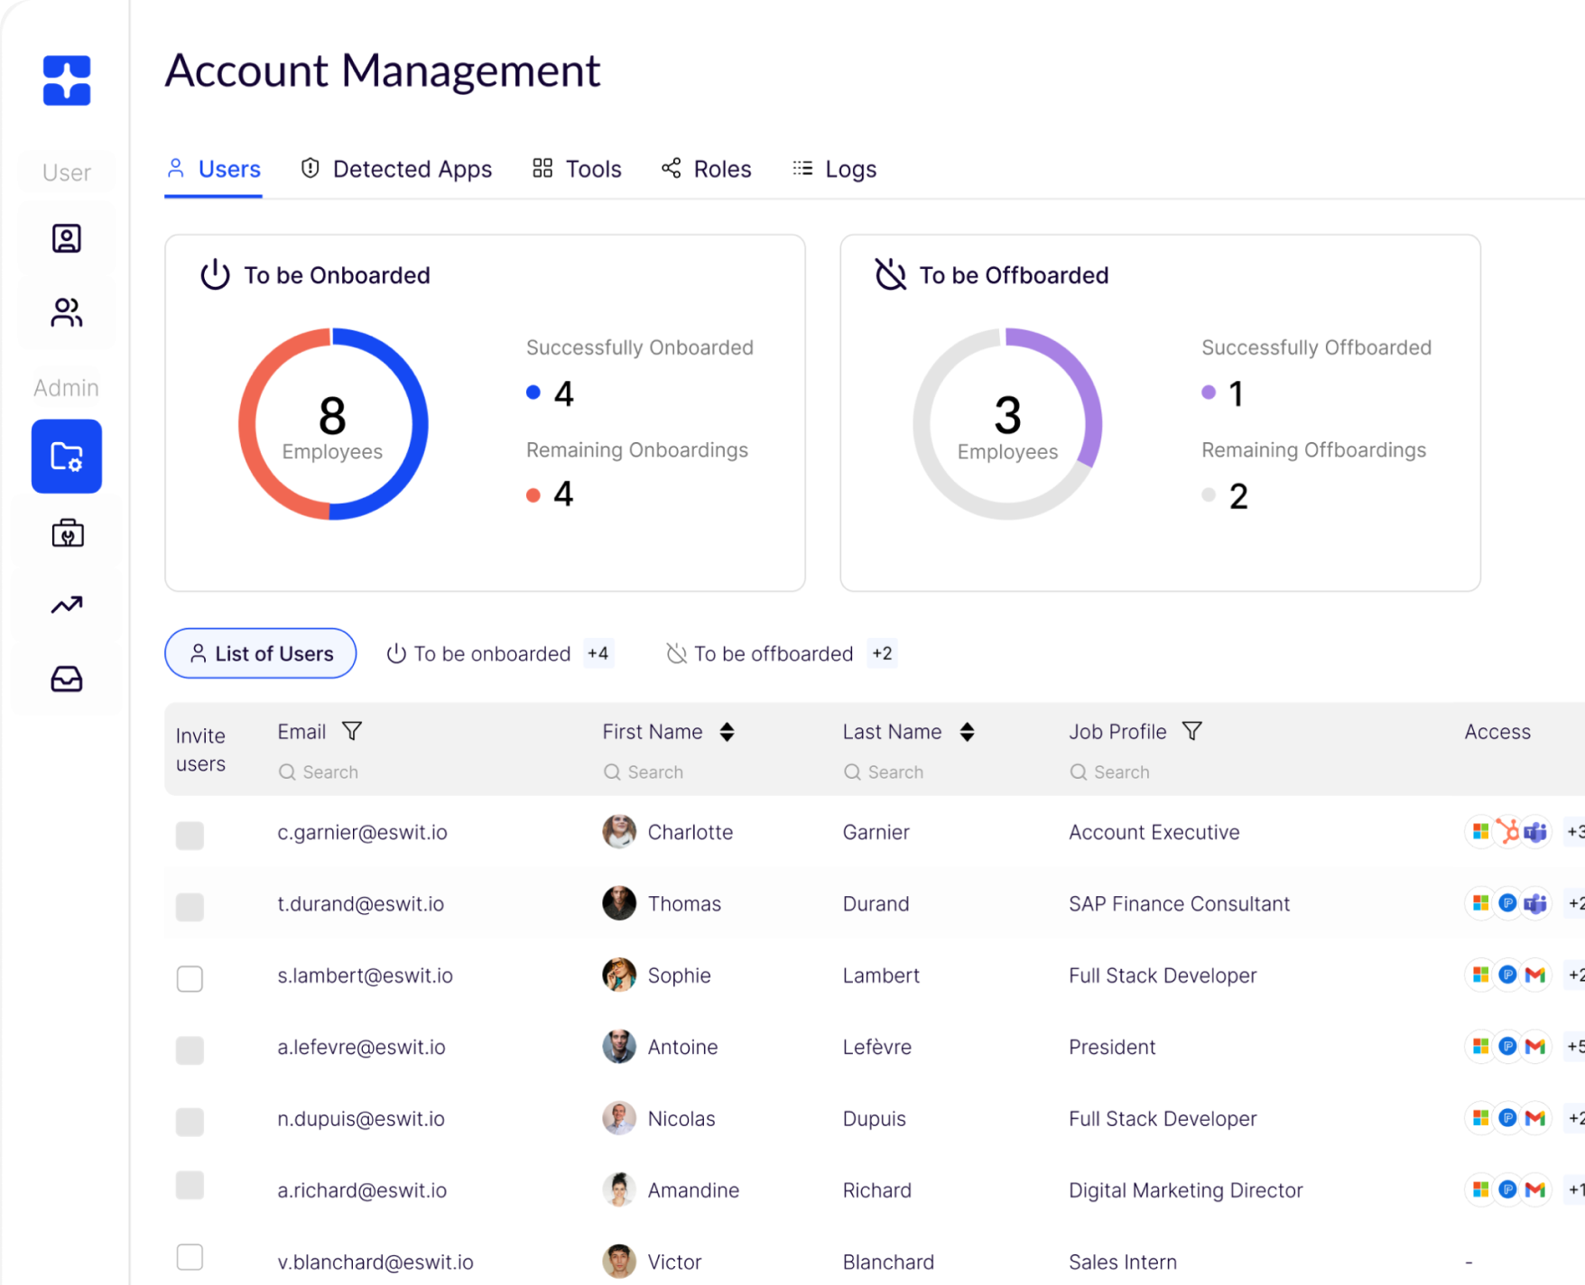Sort by First Name column arrows
Image resolution: width=1585 pixels, height=1285 pixels.
727,732
